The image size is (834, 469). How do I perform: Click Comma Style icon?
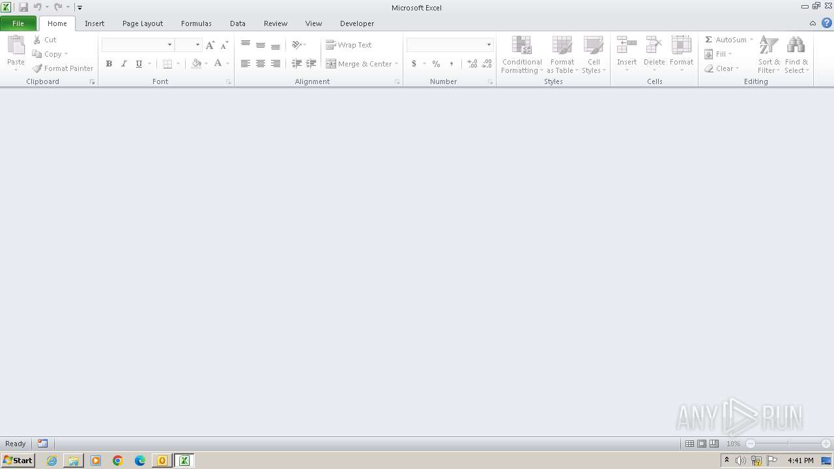452,64
